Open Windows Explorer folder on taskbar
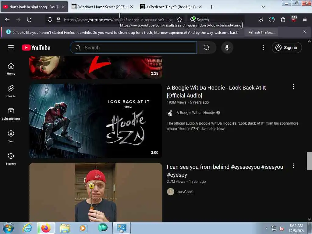Image resolution: width=312 pixels, height=234 pixels. (65, 228)
